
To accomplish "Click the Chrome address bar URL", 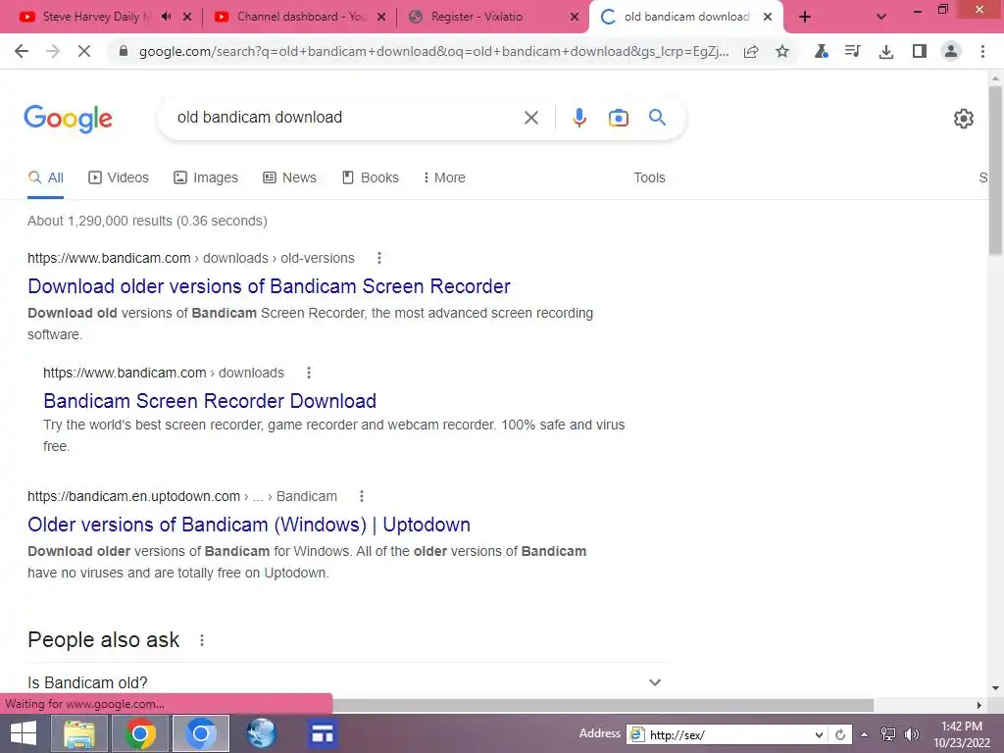I will pyautogui.click(x=433, y=51).
